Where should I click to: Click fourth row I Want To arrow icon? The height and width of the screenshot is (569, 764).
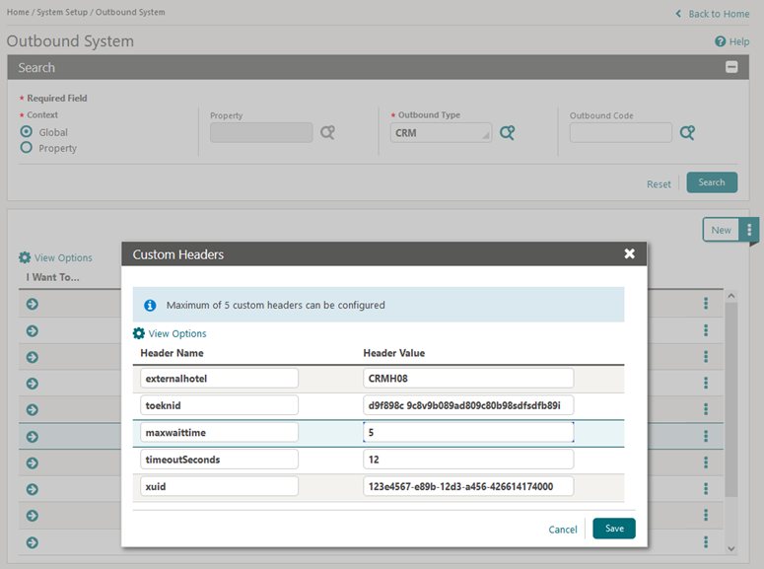point(33,384)
